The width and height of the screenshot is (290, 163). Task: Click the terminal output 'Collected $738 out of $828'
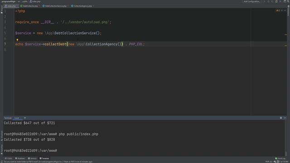29,139
